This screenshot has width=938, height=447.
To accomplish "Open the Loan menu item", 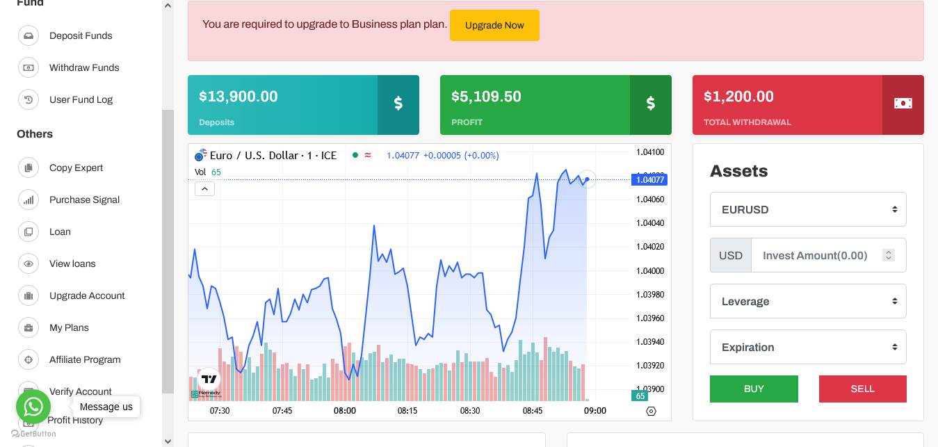I will click(60, 231).
